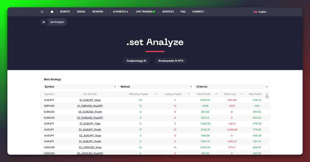
Task: Open the CONNECT menu
Action: (198, 12)
